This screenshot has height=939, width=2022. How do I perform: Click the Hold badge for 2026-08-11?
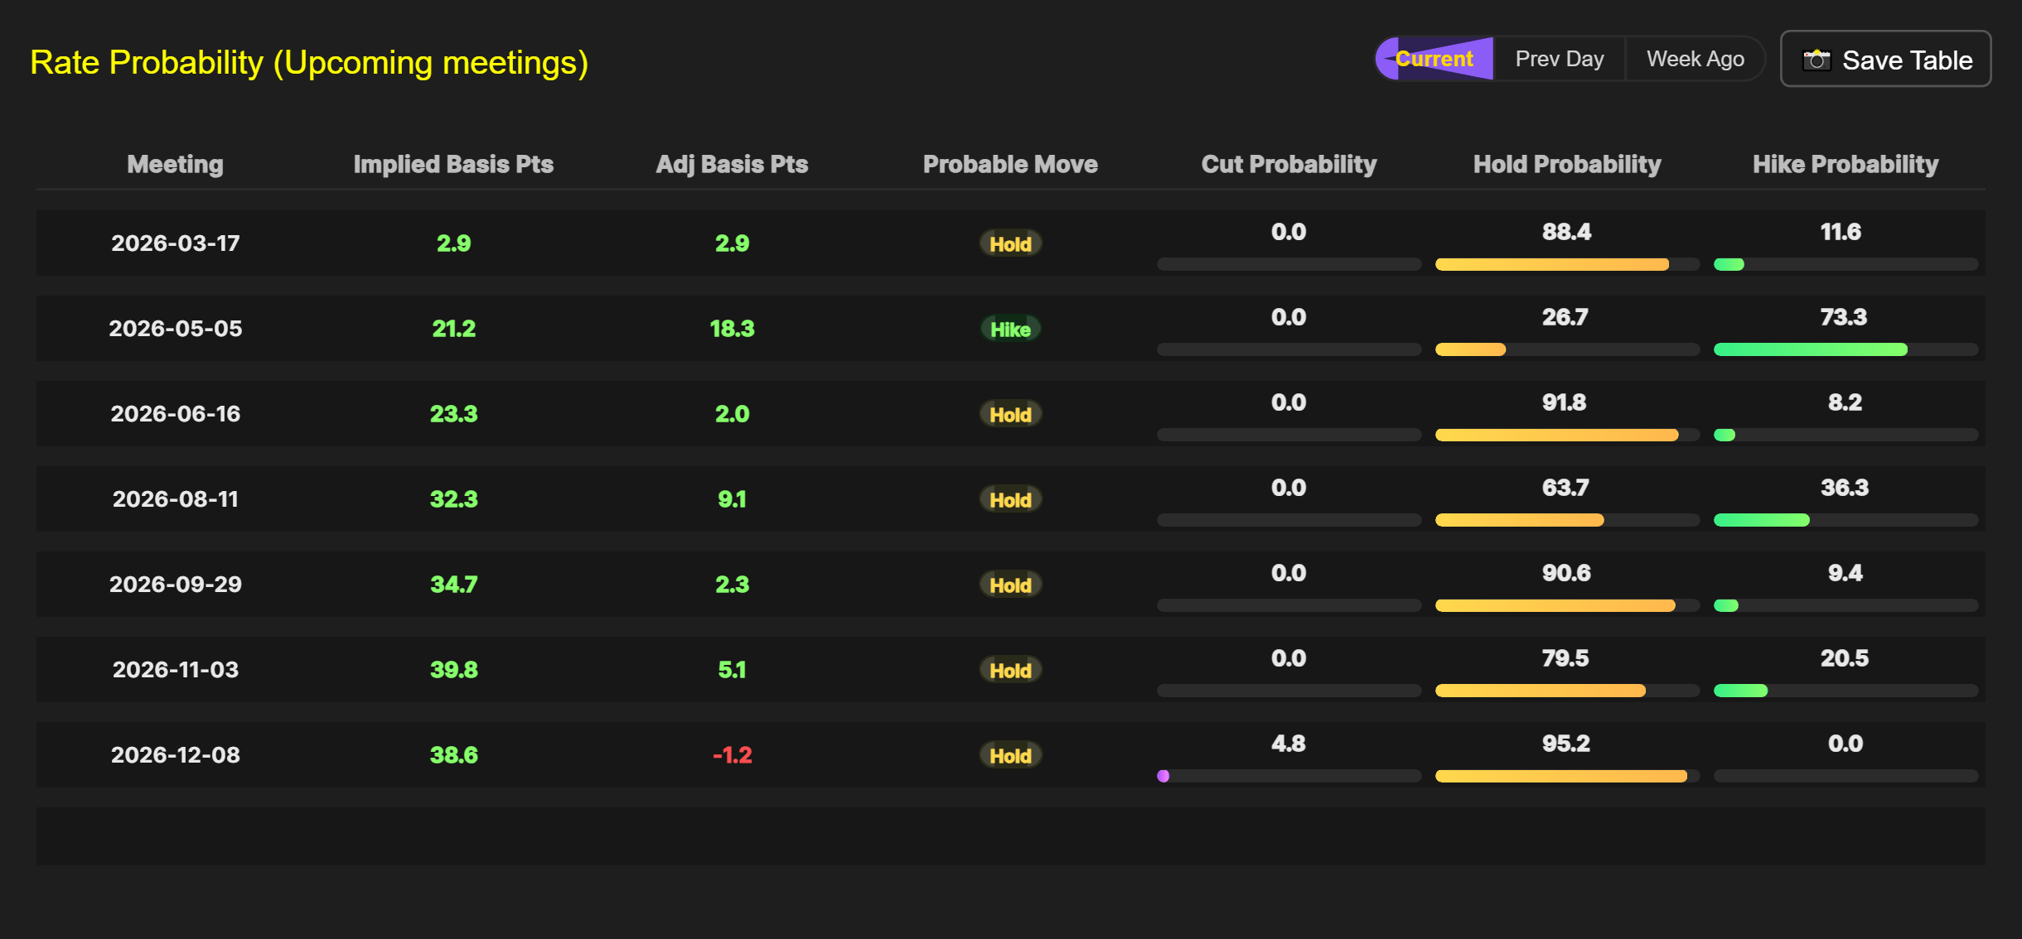click(1010, 499)
